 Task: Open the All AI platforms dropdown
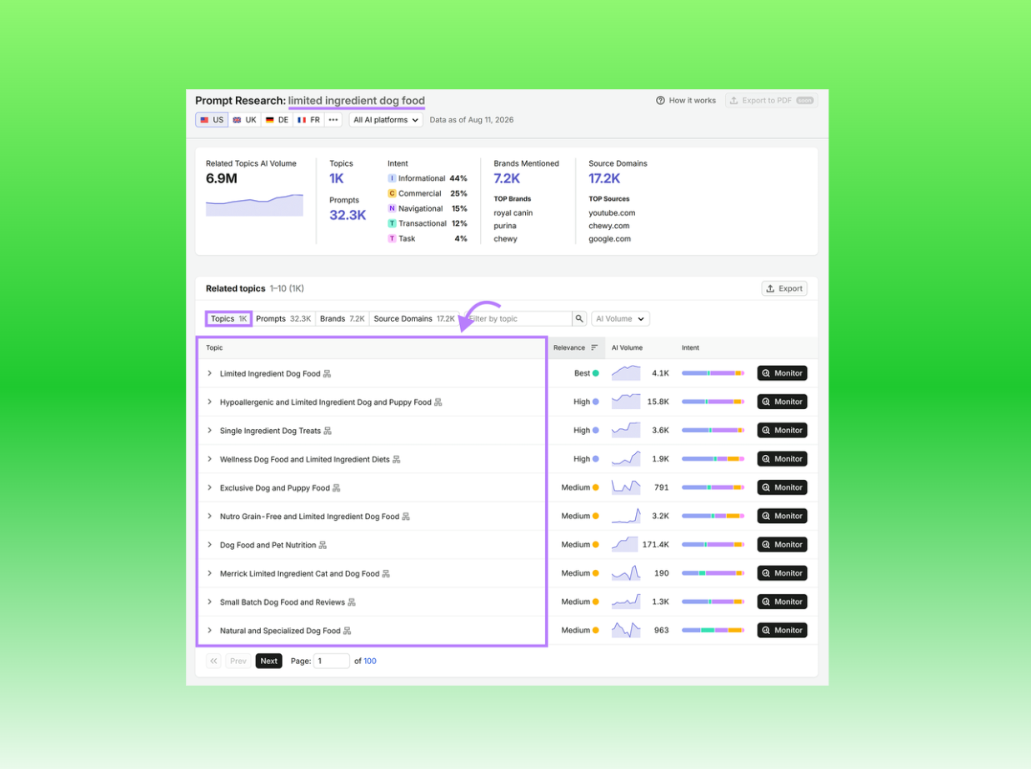(386, 120)
